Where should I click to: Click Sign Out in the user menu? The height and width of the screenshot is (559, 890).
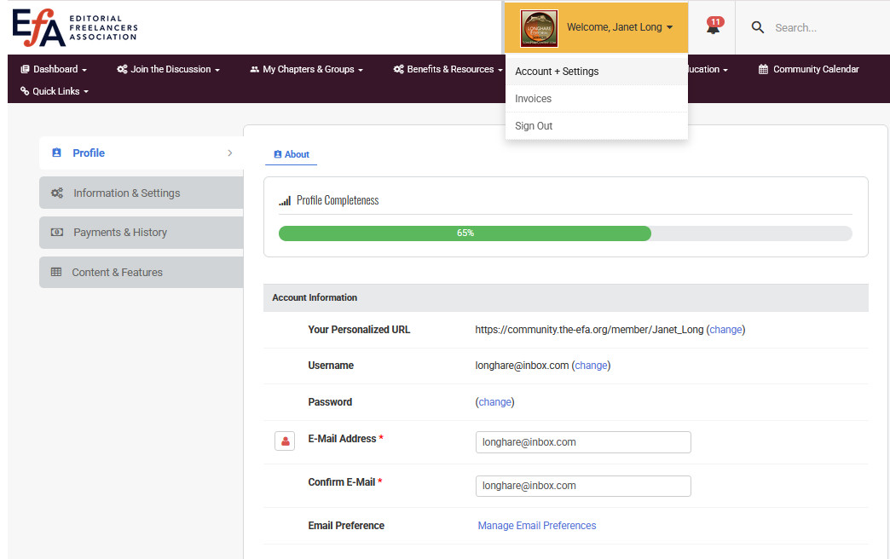pyautogui.click(x=534, y=126)
